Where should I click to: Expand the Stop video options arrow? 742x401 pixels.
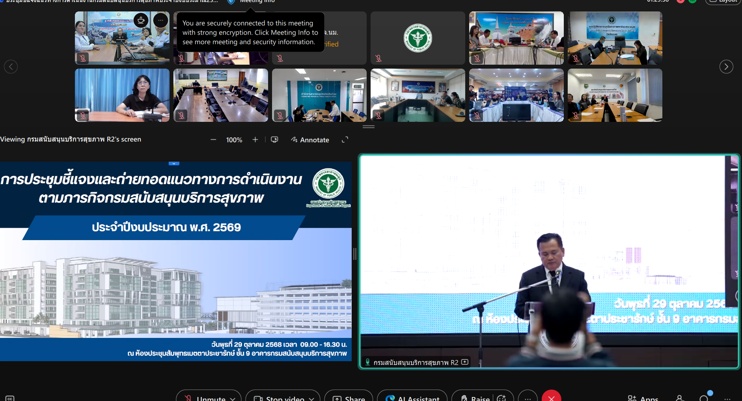click(312, 398)
